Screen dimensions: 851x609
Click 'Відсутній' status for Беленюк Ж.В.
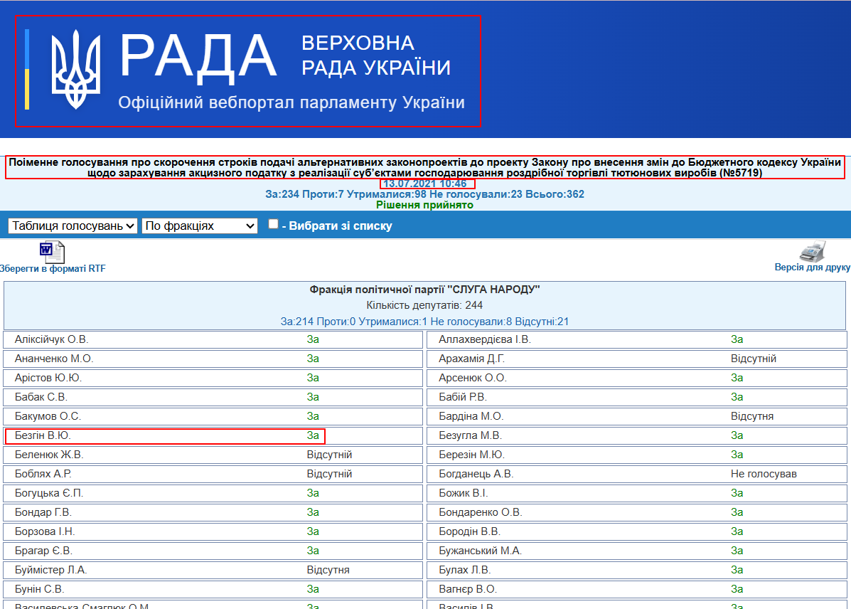coord(329,455)
